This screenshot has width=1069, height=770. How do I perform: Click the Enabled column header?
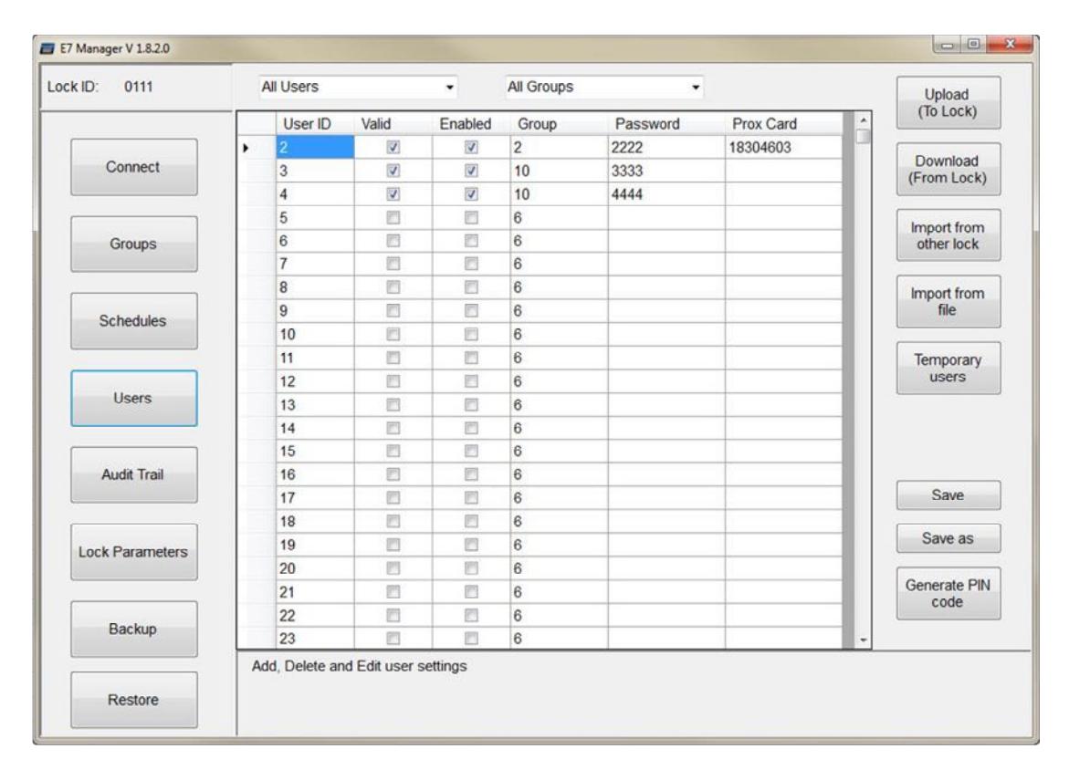[471, 124]
